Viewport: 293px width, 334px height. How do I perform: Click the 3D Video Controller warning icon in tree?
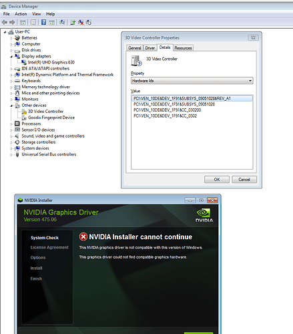click(x=24, y=112)
